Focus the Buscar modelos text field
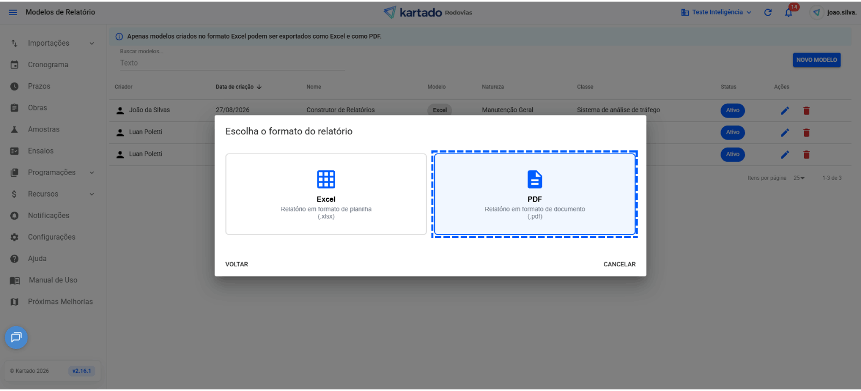The width and height of the screenshot is (861, 391). coord(232,63)
